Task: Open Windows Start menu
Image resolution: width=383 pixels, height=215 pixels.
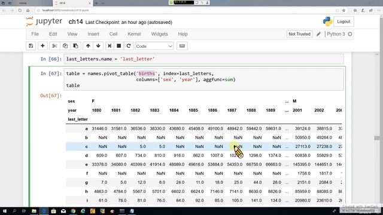Action: pos(5,211)
